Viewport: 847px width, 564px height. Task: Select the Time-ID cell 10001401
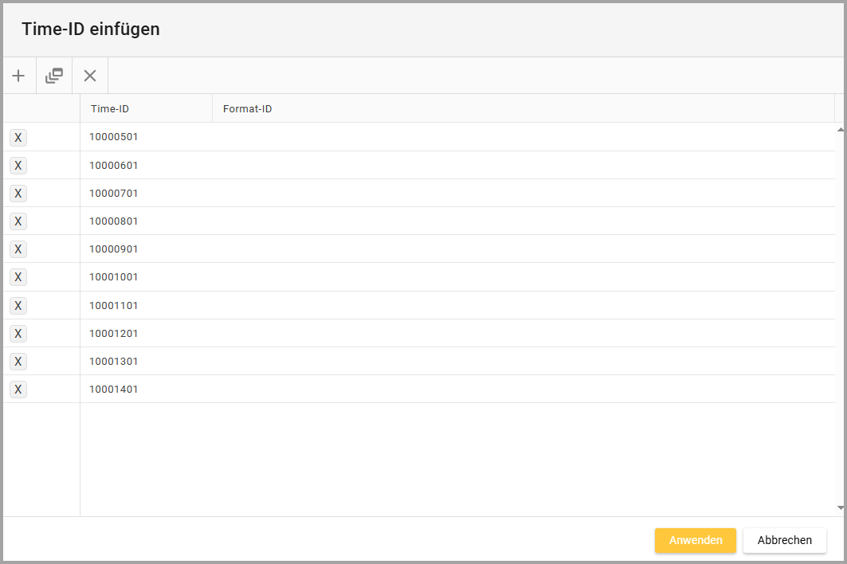tap(114, 390)
